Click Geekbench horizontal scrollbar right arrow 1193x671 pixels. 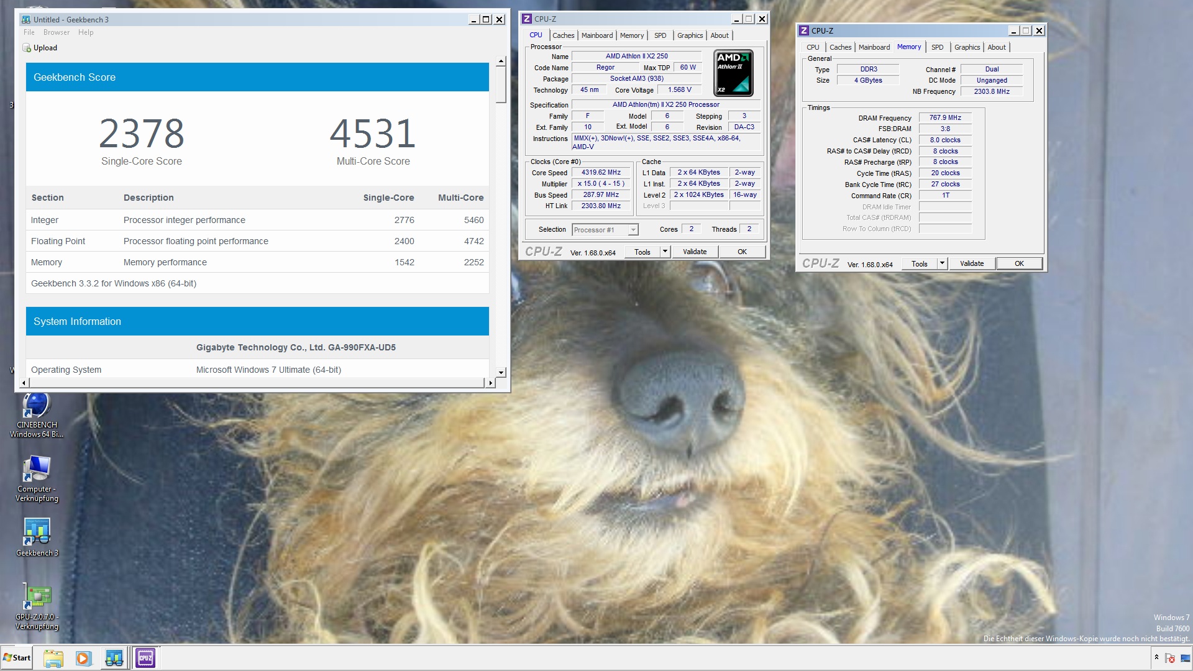pyautogui.click(x=490, y=383)
